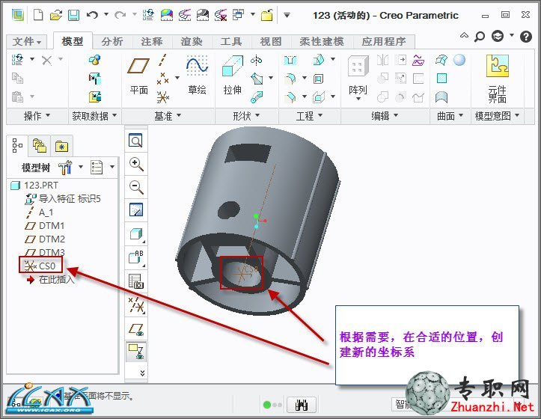Click the Model Tree tab icon
This screenshot has height=419, width=541.
17,146
